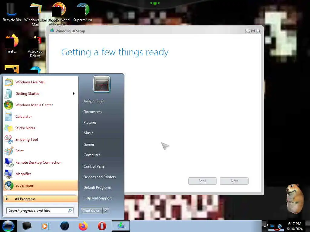This screenshot has width=310, height=232.
Task: Expand the Getting Started submenu arrow
Action: pos(74,94)
